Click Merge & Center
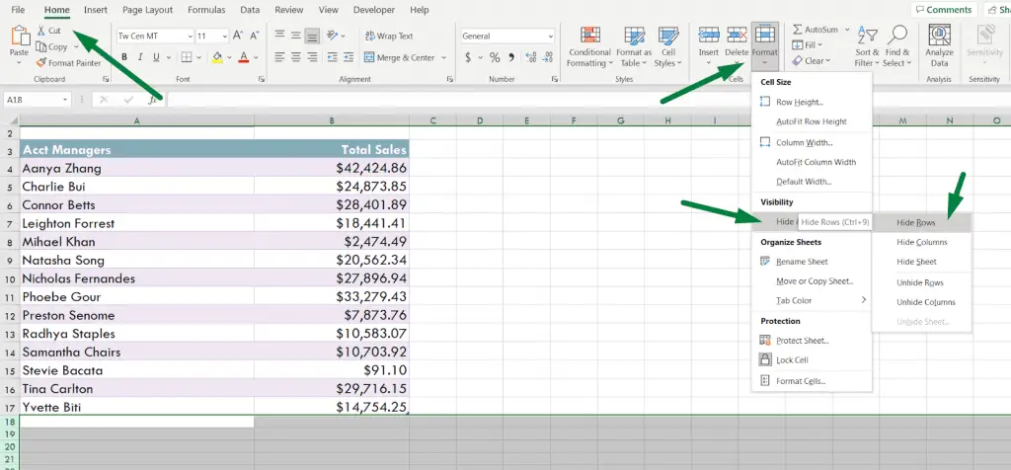The height and width of the screenshot is (470, 1011). tap(400, 57)
